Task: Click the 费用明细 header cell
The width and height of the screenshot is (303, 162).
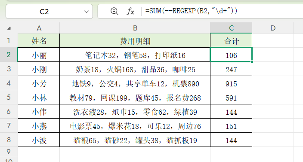Action: (135, 40)
